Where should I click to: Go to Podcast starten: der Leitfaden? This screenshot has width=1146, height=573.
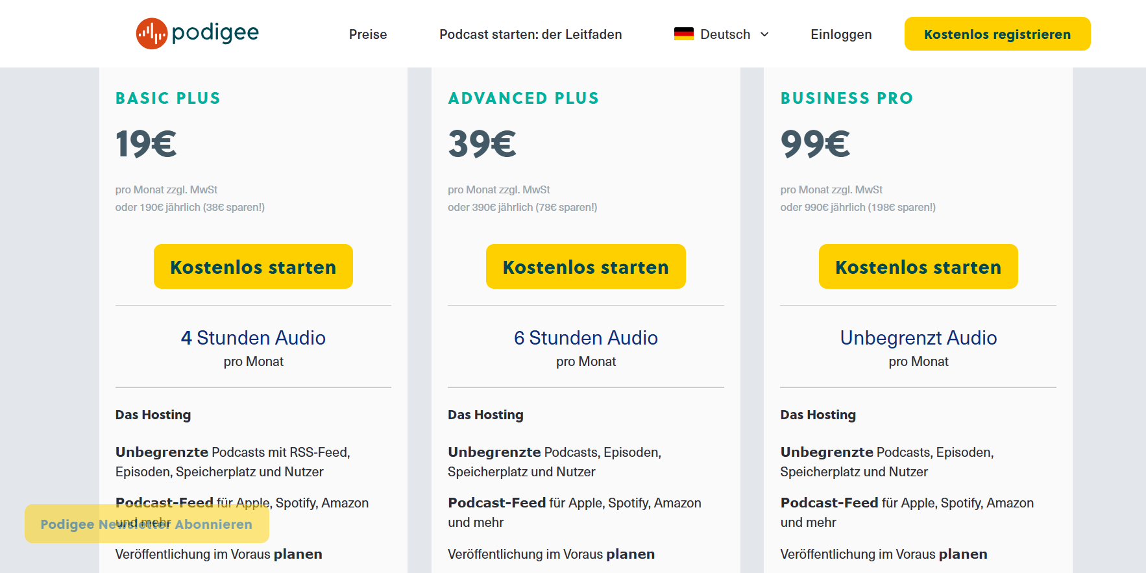[x=530, y=34]
